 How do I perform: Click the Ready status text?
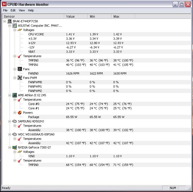[6, 188]
